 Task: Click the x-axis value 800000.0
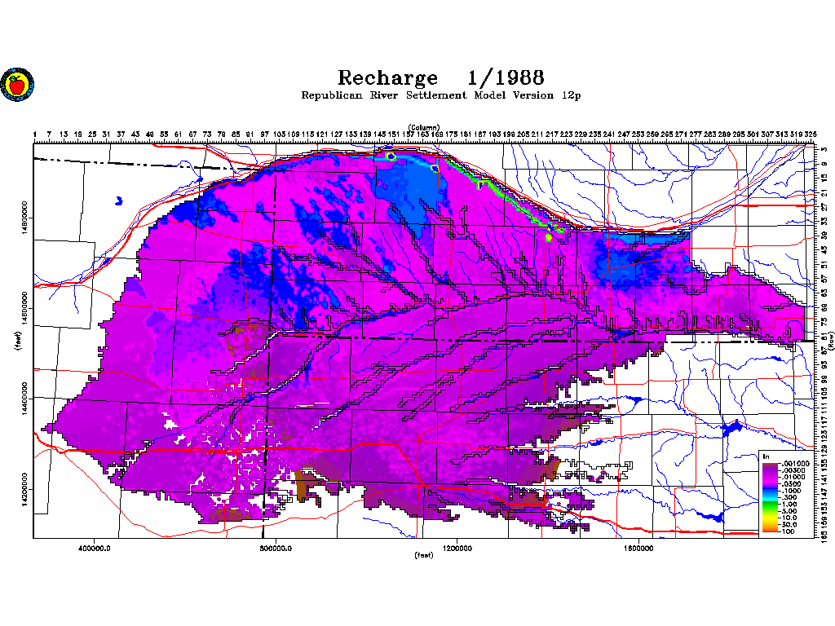(276, 549)
